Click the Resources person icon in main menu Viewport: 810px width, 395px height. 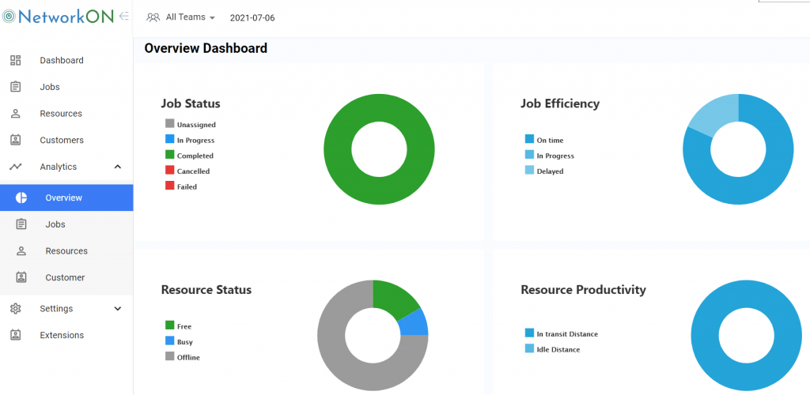click(x=15, y=114)
